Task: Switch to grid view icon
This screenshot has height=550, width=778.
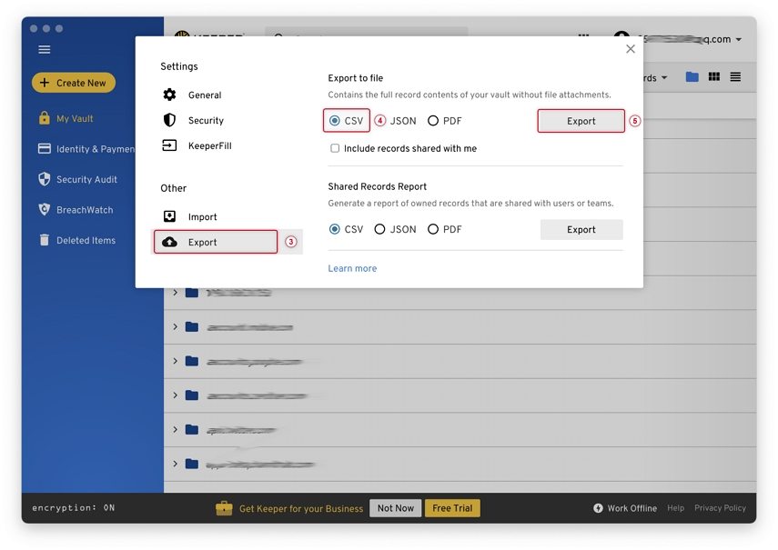Action: pos(714,76)
